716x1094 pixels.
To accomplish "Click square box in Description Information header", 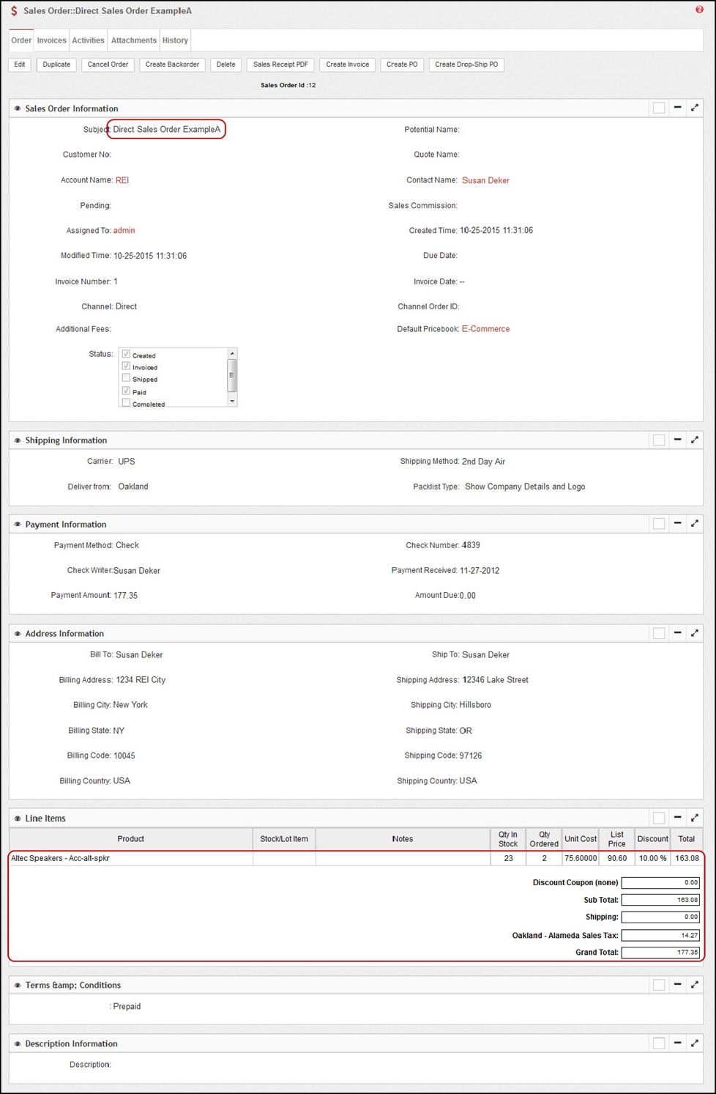I will coord(659,1043).
